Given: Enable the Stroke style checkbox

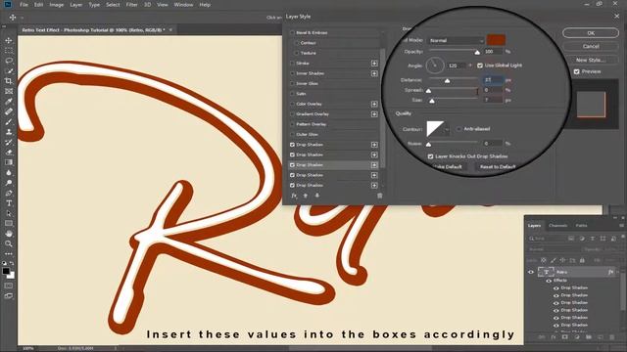Looking at the screenshot, I should point(292,64).
